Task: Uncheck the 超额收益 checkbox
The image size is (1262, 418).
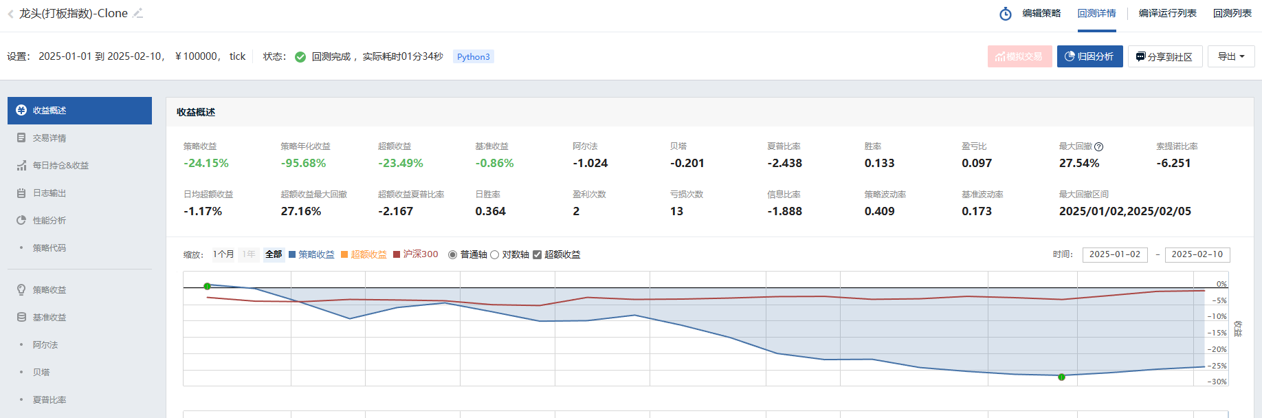Action: click(x=537, y=254)
